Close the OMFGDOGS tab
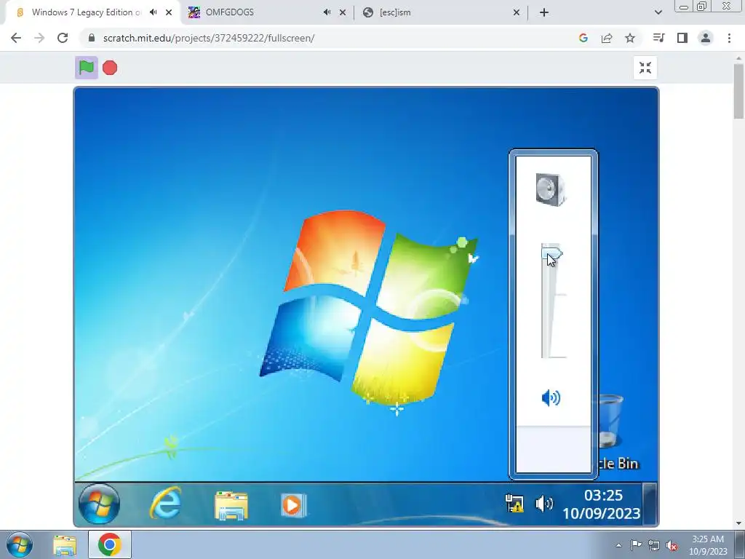This screenshot has height=559, width=745. coord(343,13)
